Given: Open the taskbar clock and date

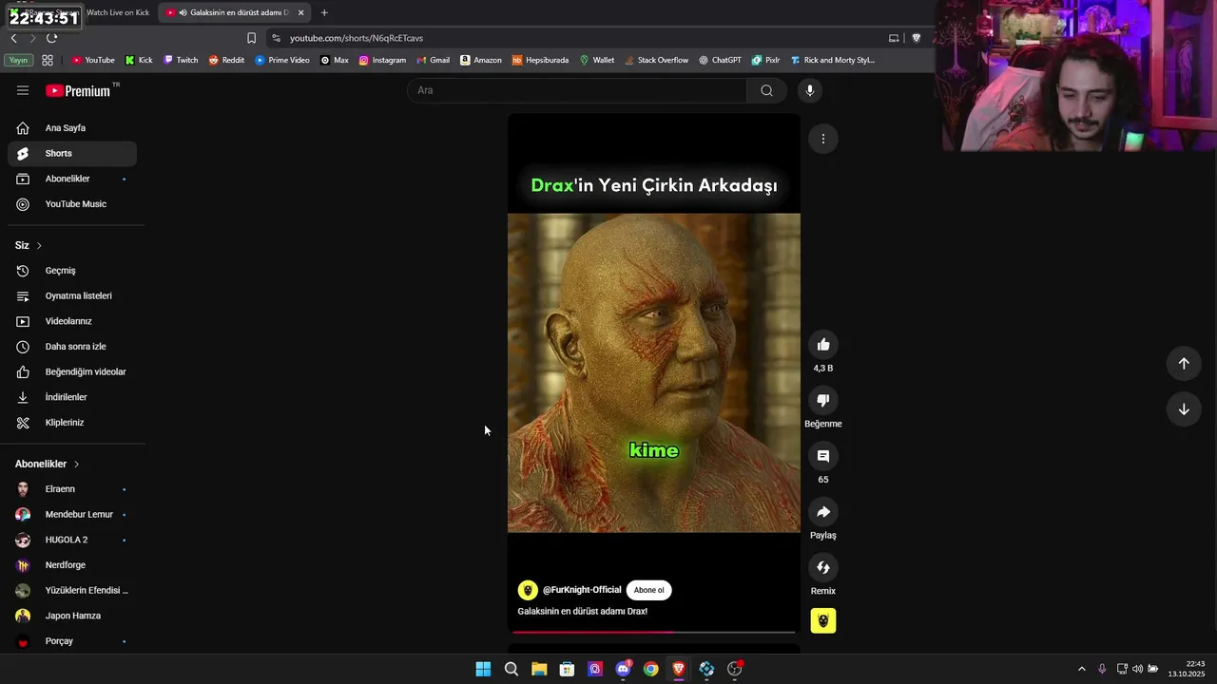Looking at the screenshot, I should (1187, 669).
